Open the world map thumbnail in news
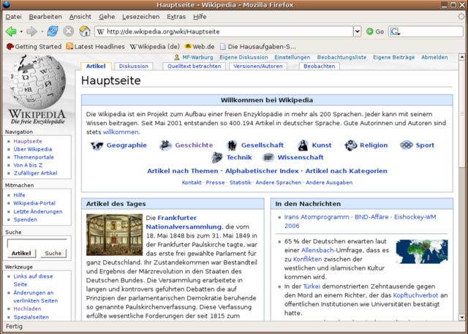Viewport: 468px width, 334px height. 422,251
